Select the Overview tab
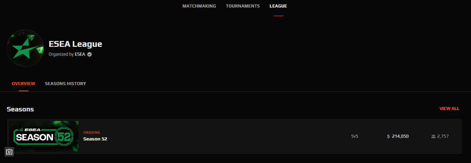 click(x=24, y=84)
